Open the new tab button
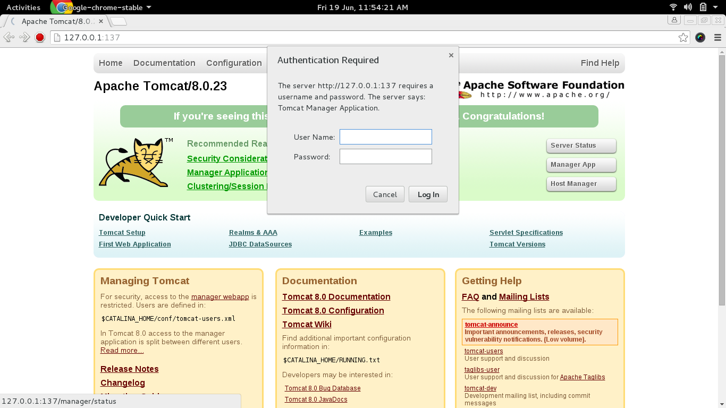Screen dimensions: 726x408 (119, 22)
